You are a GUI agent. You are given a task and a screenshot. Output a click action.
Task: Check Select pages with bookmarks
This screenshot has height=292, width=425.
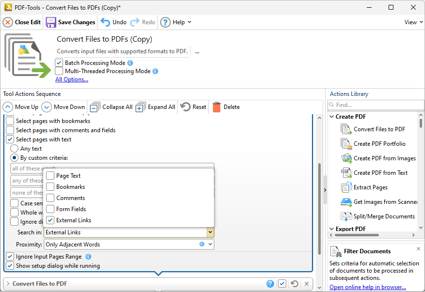click(10, 121)
